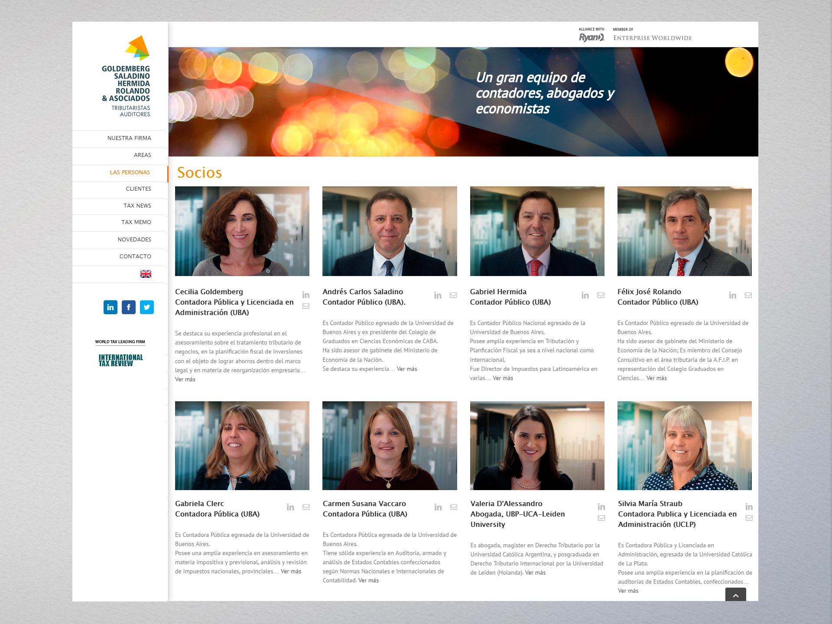Expand Valeria D'Alessandro's bio with Ver más
Image resolution: width=832 pixels, height=624 pixels.
[x=535, y=573]
